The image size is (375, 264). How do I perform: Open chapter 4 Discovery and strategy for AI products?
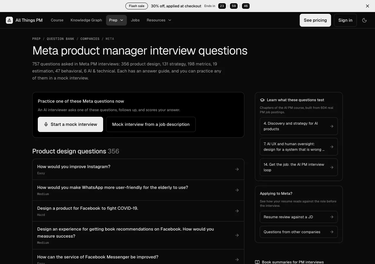click(299, 126)
